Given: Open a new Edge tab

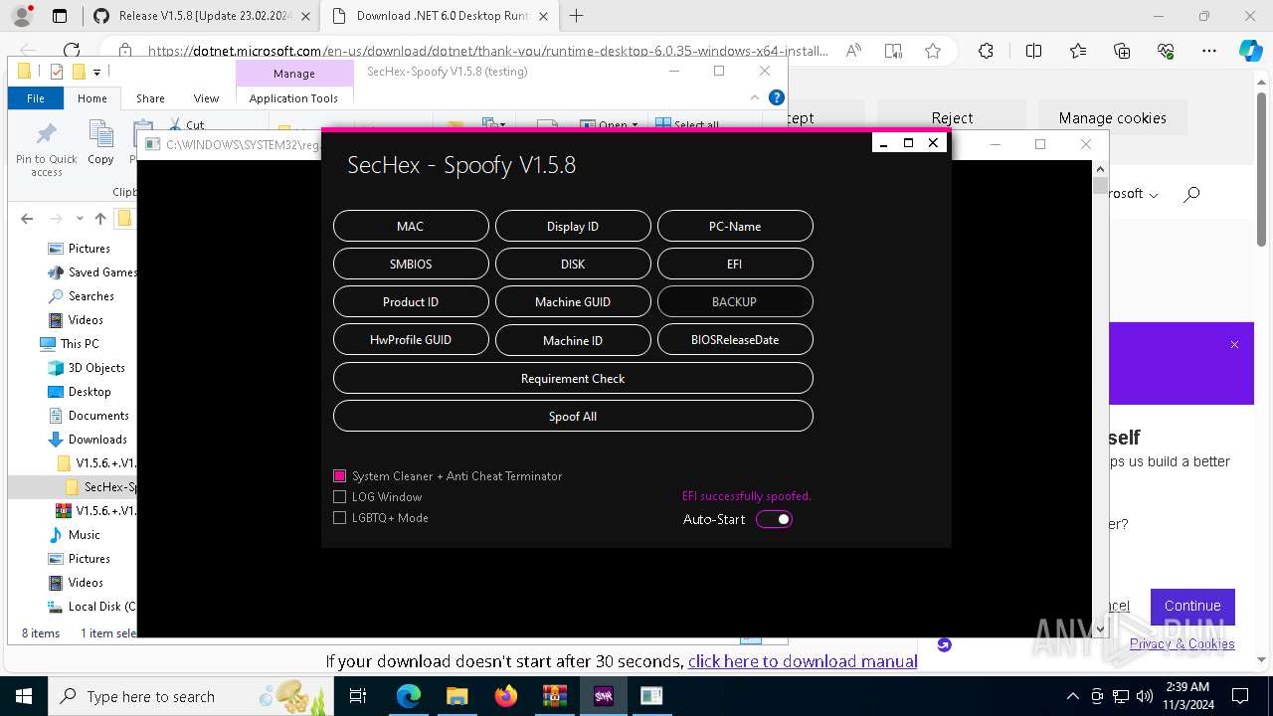Looking at the screenshot, I should 577,16.
